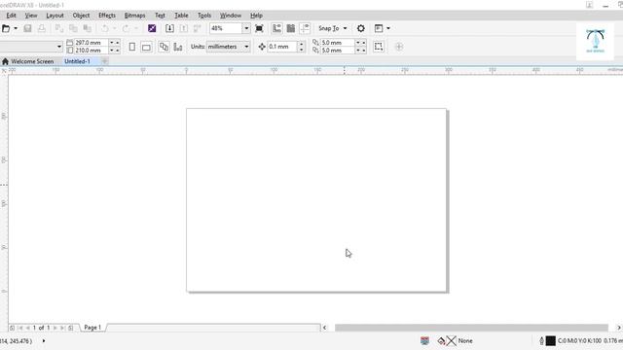Select the Page 1 tab
Image resolution: width=623 pixels, height=350 pixels.
tap(92, 328)
